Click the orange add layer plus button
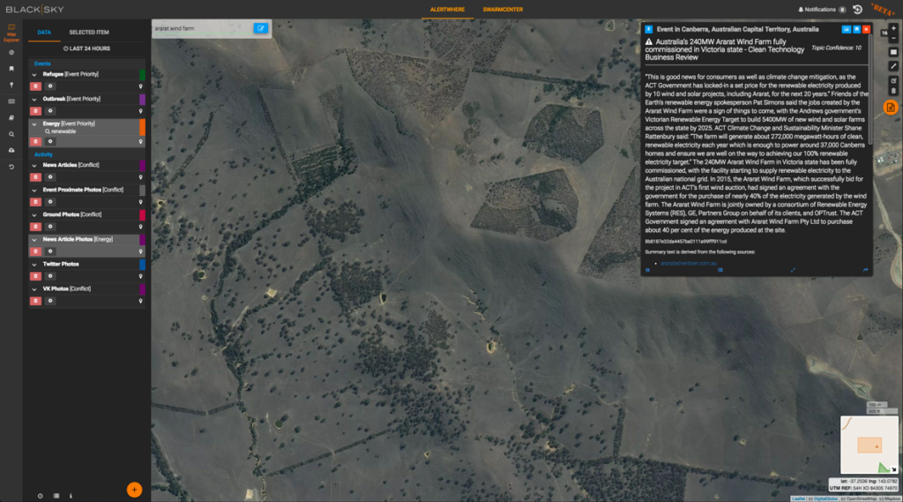903x502 pixels. tap(134, 489)
